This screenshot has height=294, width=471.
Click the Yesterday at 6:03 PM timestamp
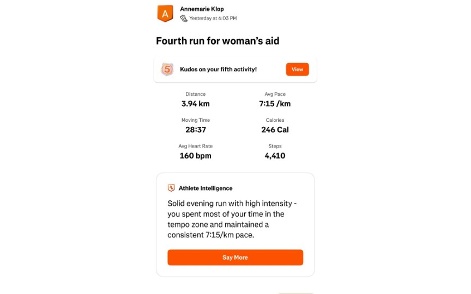tap(213, 19)
